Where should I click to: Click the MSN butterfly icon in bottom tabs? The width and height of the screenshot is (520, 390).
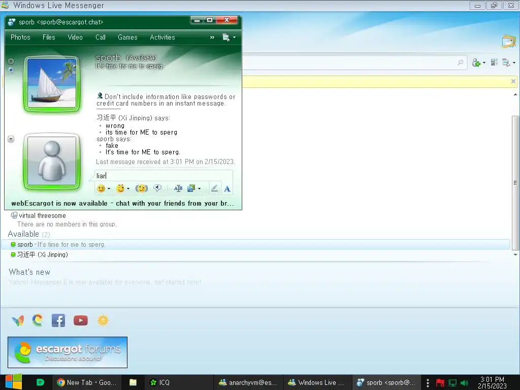click(x=18, y=320)
